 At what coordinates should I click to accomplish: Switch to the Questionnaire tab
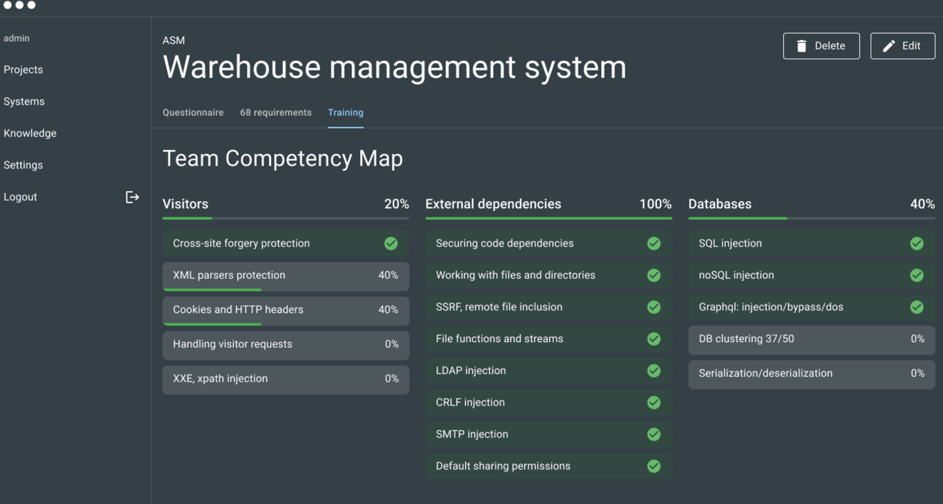tap(193, 112)
